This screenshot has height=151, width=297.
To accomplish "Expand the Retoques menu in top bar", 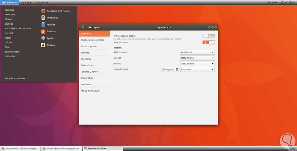I will click(x=42, y=2).
